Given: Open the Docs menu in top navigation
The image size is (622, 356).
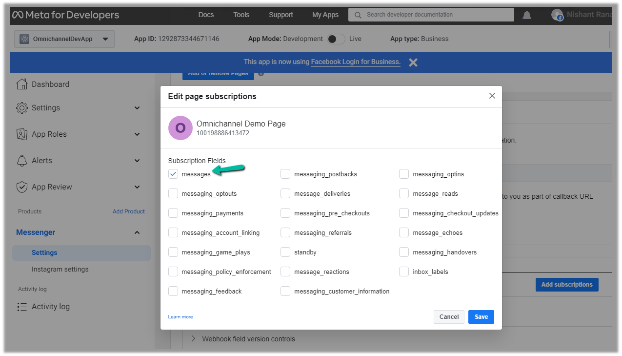Looking at the screenshot, I should [206, 15].
